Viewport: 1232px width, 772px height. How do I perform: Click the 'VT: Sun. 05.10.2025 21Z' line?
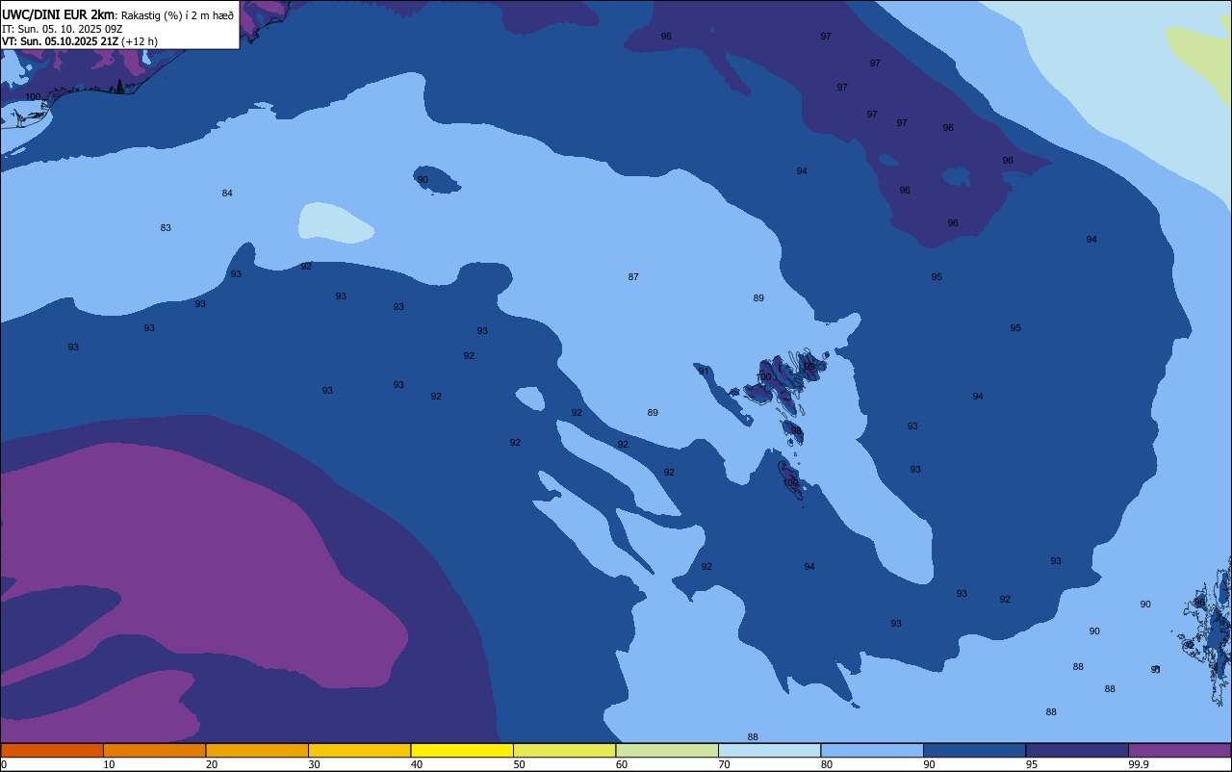[60, 41]
